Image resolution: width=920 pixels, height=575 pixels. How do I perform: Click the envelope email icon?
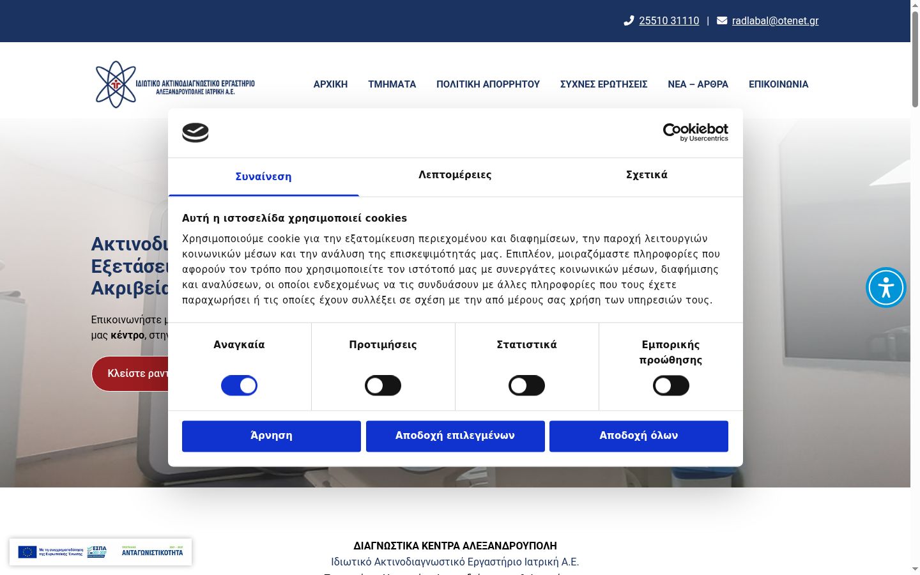(722, 20)
